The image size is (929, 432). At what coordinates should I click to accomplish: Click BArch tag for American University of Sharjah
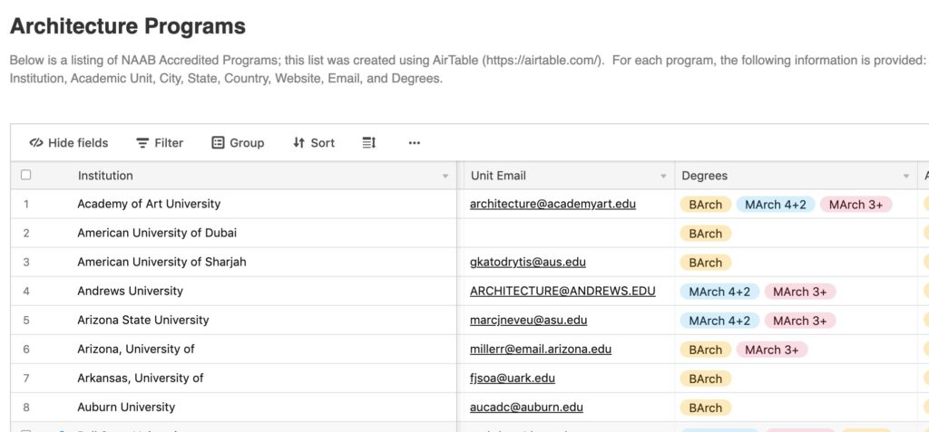(x=706, y=263)
